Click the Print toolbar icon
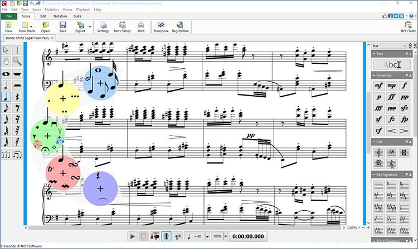 [x=141, y=27]
